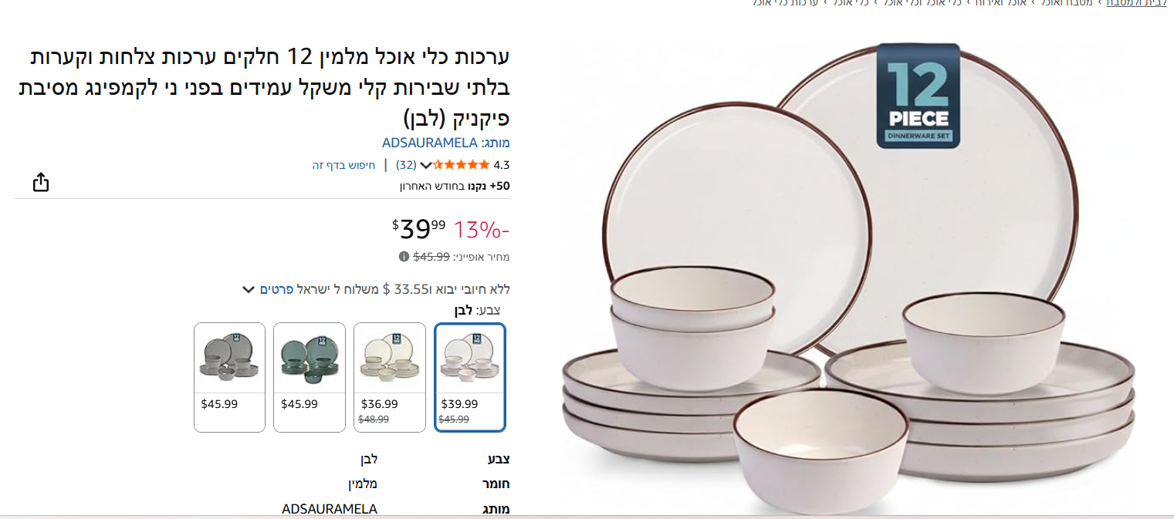Click the חיפוש בדף זה link
Screen dimensions: 1174x519
click(343, 165)
